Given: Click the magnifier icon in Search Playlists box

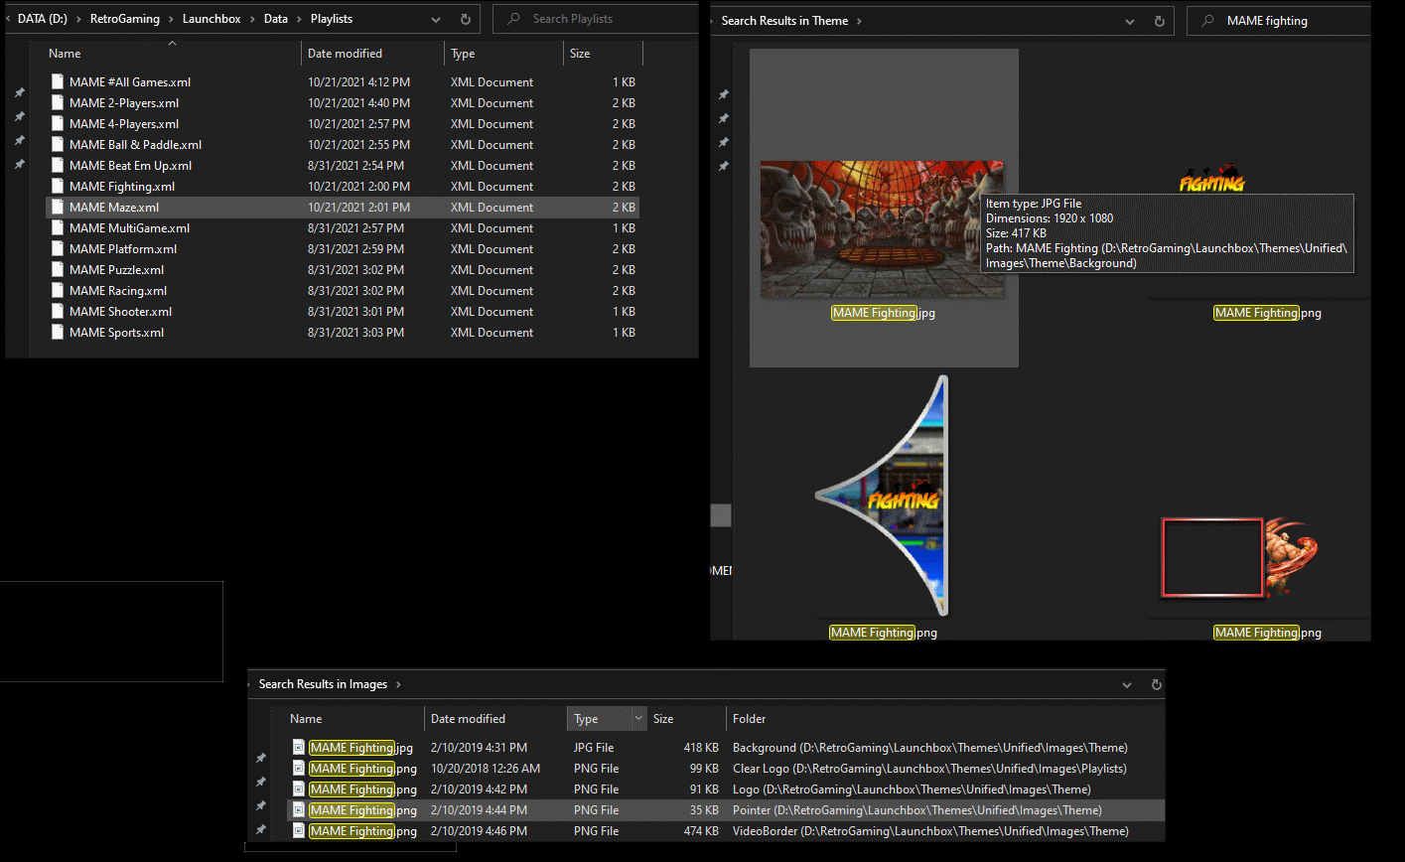Looking at the screenshot, I should pyautogui.click(x=513, y=19).
